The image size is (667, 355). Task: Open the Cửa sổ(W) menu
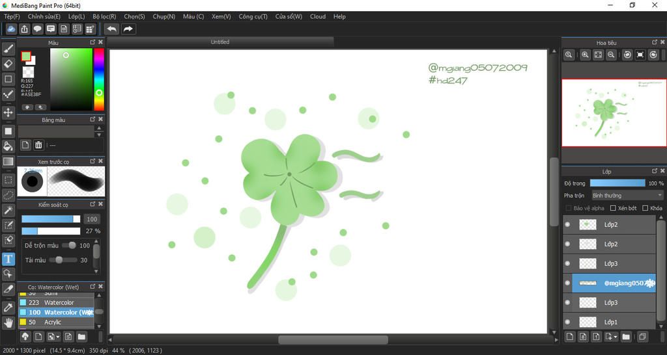coord(289,16)
